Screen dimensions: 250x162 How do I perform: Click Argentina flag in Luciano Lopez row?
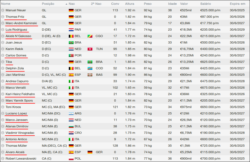[x=71, y=113]
